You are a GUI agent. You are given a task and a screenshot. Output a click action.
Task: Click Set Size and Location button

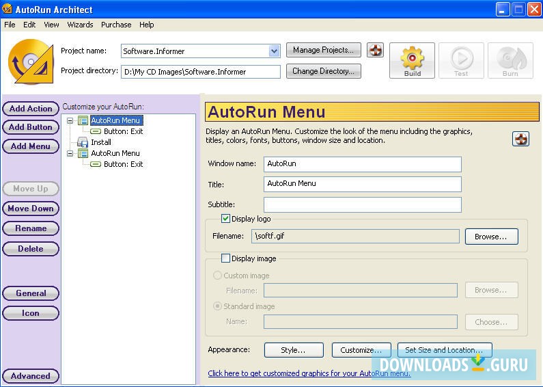pyautogui.click(x=445, y=350)
